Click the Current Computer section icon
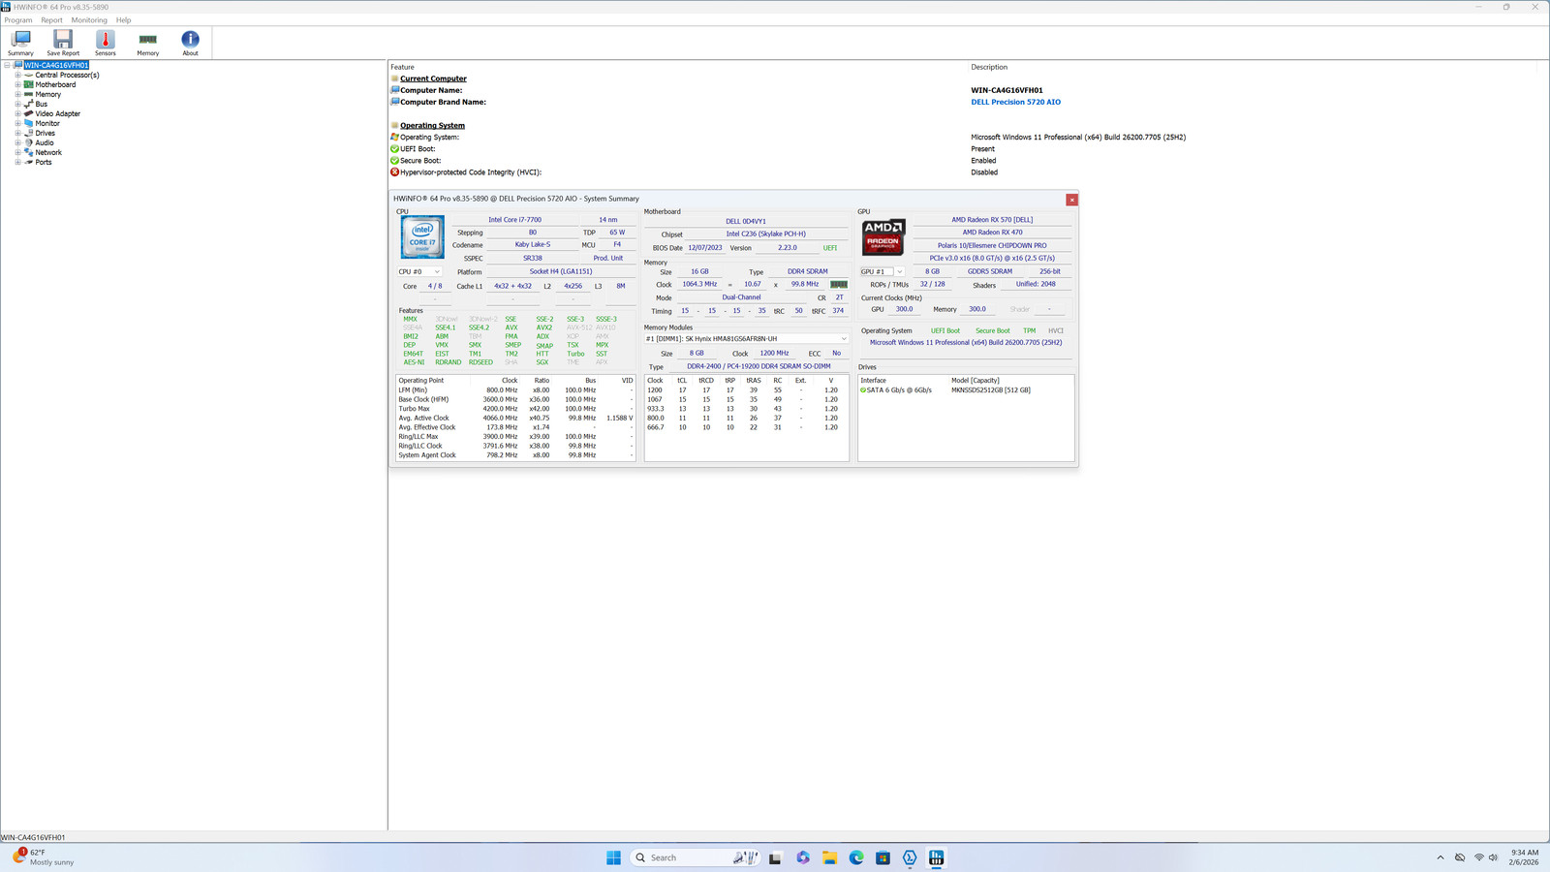 (x=395, y=78)
